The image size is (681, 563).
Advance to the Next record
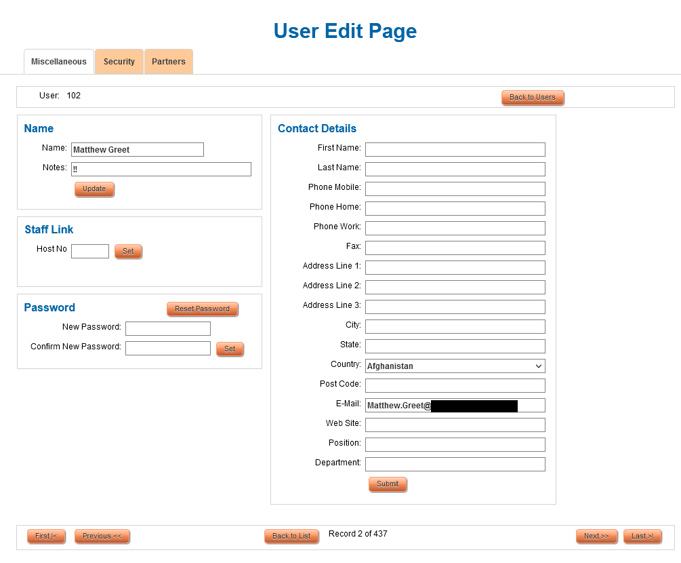click(x=596, y=537)
